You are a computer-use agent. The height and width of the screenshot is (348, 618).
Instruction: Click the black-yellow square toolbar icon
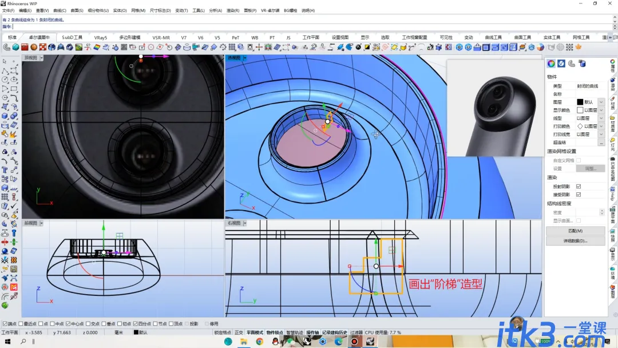click(x=367, y=48)
